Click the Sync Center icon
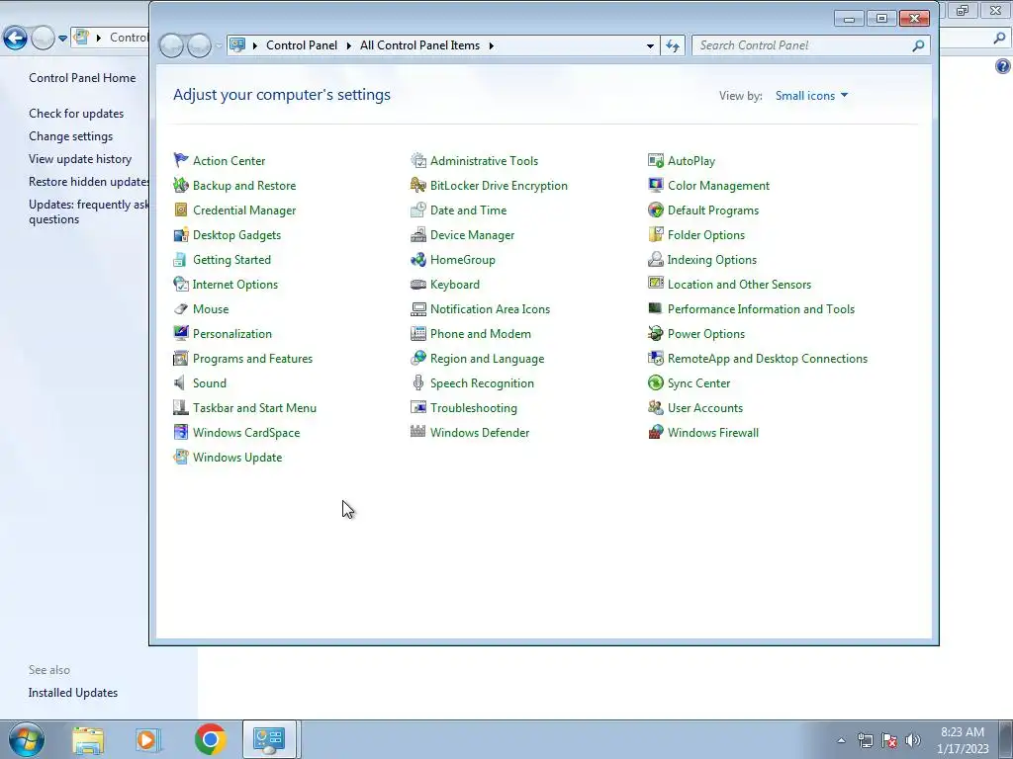 coord(656,382)
